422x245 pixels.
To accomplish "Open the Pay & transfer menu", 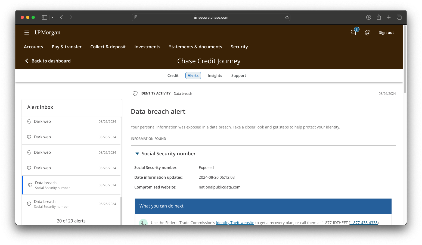I will tap(67, 47).
